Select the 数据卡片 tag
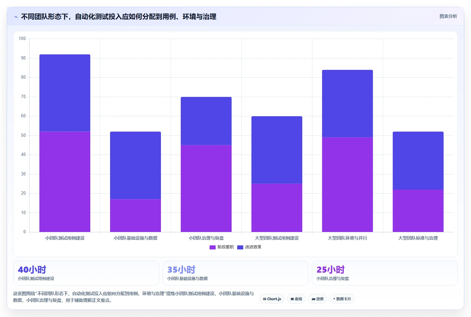This screenshot has height=317, width=471. [x=342, y=299]
